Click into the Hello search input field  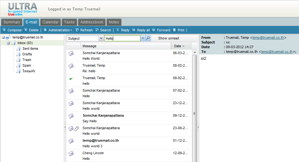122,38
